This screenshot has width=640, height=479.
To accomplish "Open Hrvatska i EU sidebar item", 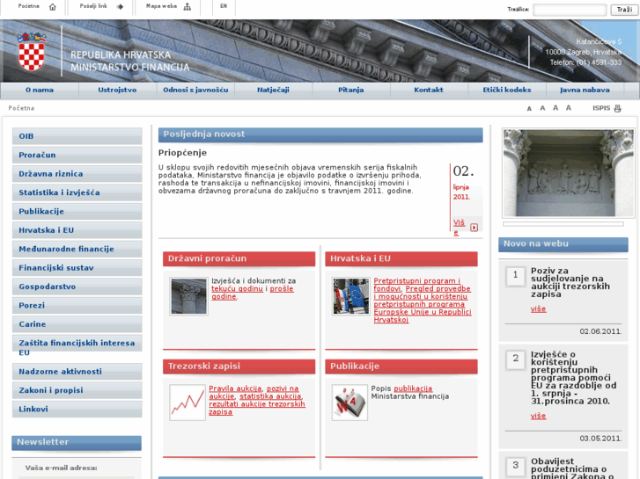I will pyautogui.click(x=77, y=230).
